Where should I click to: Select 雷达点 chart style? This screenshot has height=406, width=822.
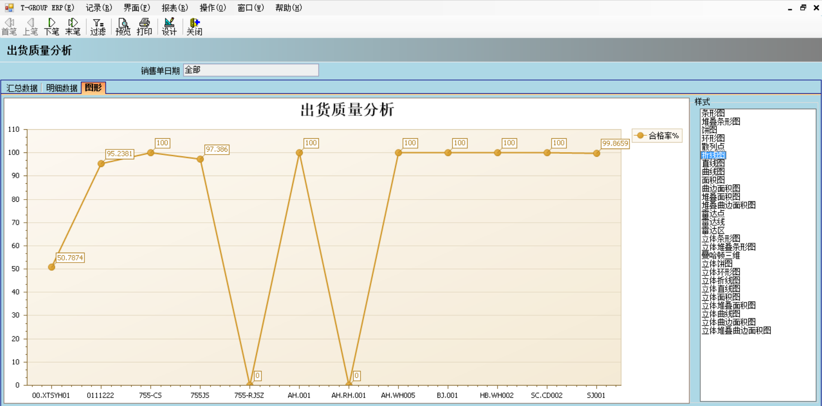[713, 213]
